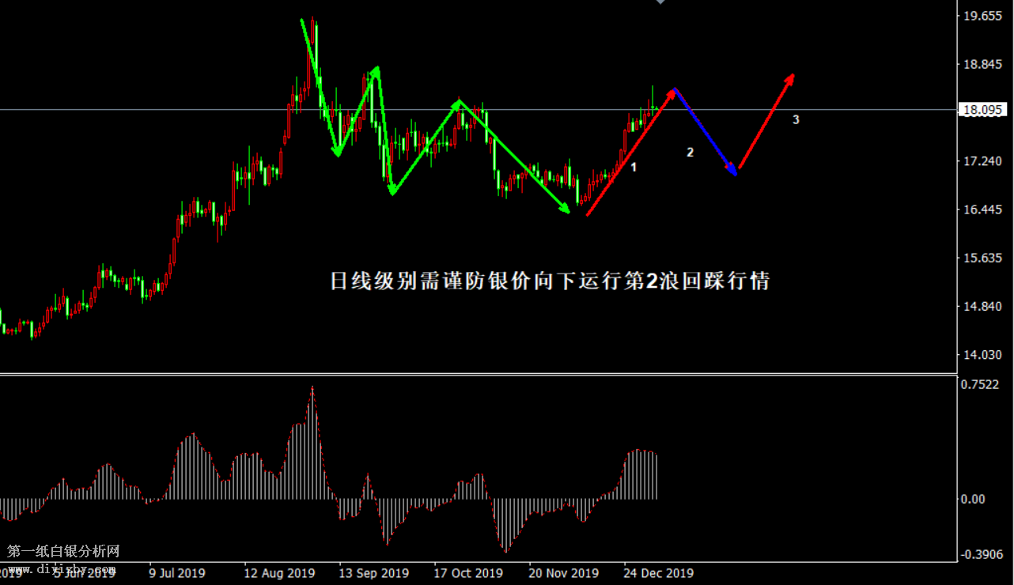Click the 20 Nov 2019 date label
Screen dimensions: 1014x585
[563, 573]
